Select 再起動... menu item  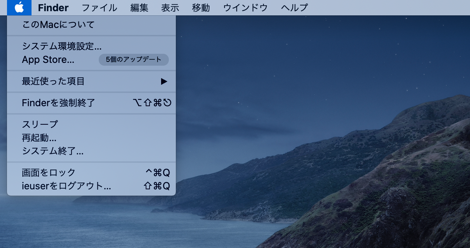coord(91,138)
